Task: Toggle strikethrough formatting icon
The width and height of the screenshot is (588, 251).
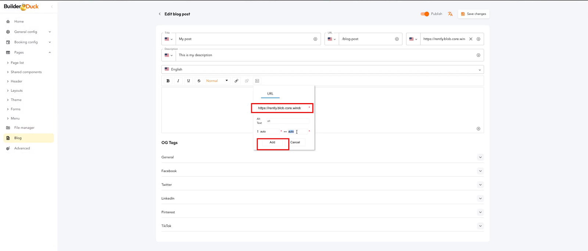Action: [199, 81]
